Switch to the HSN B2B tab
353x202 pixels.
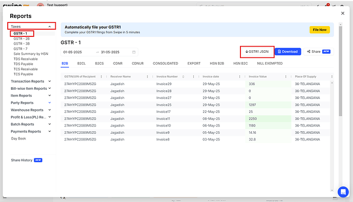tap(217, 64)
